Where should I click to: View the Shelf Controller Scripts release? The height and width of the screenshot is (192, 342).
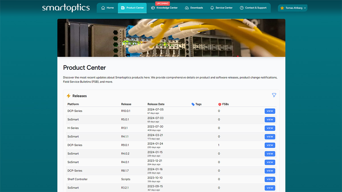click(x=270, y=179)
